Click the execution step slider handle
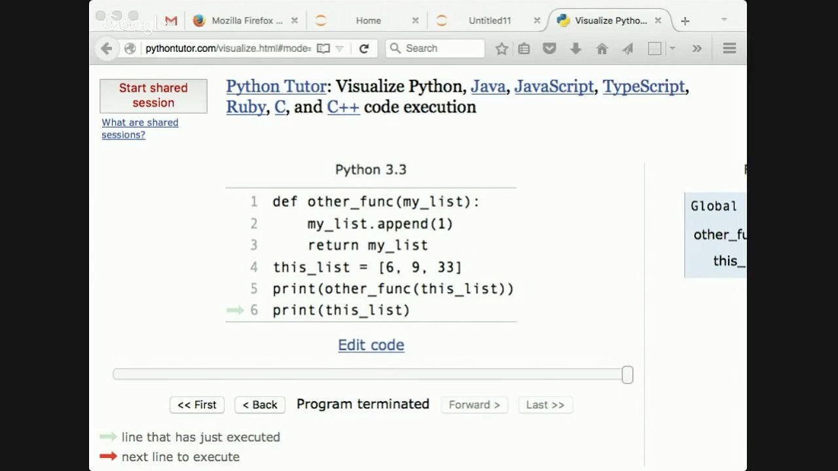 coord(627,375)
